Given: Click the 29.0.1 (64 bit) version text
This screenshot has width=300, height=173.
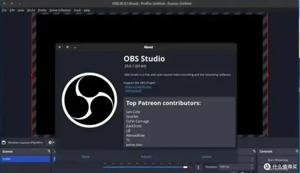Looking at the screenshot, I should coord(135,66).
